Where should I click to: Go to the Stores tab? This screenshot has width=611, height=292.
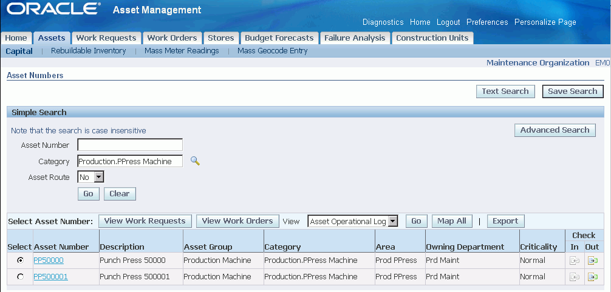[x=220, y=38]
